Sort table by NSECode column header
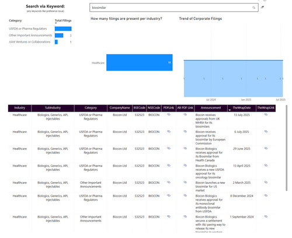292x238 pixels. click(154, 108)
